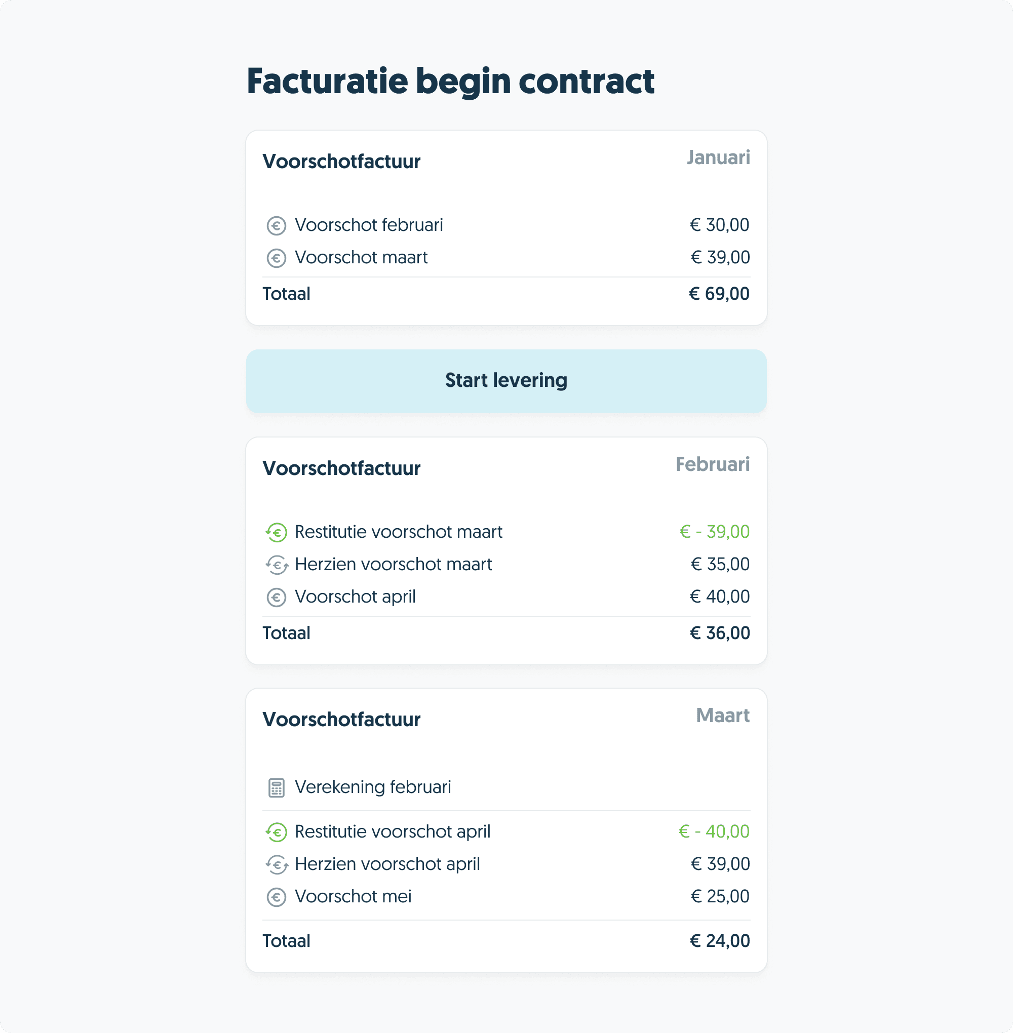Screen dimensions: 1013x1033
Task: Click the Facturatie begin contract heading
Action: tap(450, 82)
